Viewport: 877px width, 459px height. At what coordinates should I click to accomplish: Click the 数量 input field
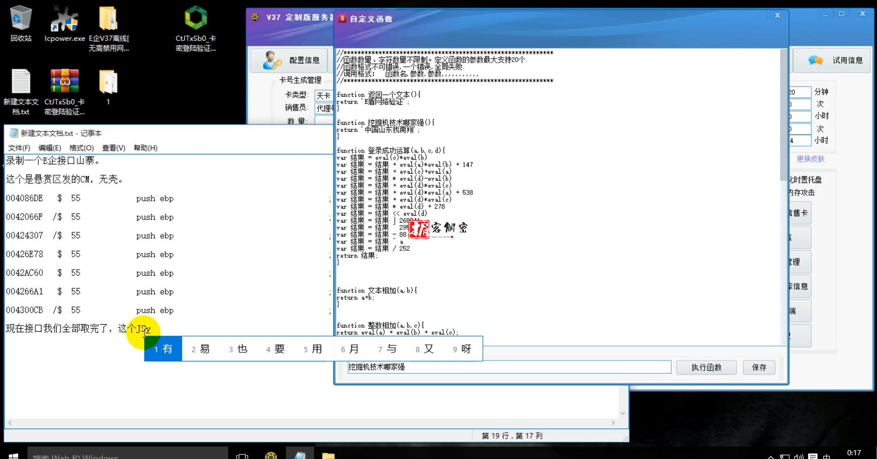pos(324,121)
